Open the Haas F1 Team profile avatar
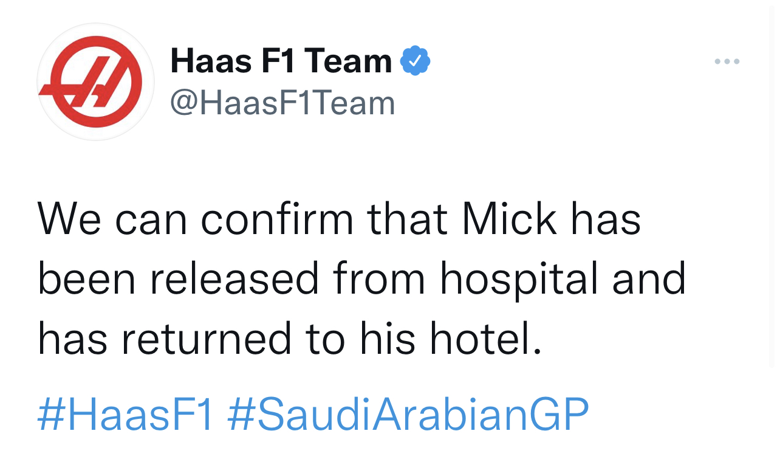The height and width of the screenshot is (459, 780). (95, 82)
